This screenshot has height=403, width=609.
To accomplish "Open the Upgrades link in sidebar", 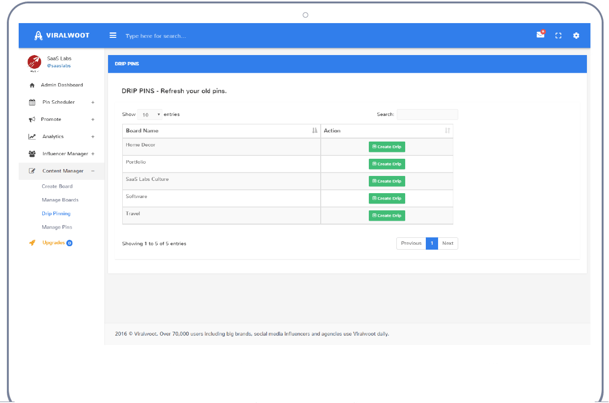I will point(54,243).
